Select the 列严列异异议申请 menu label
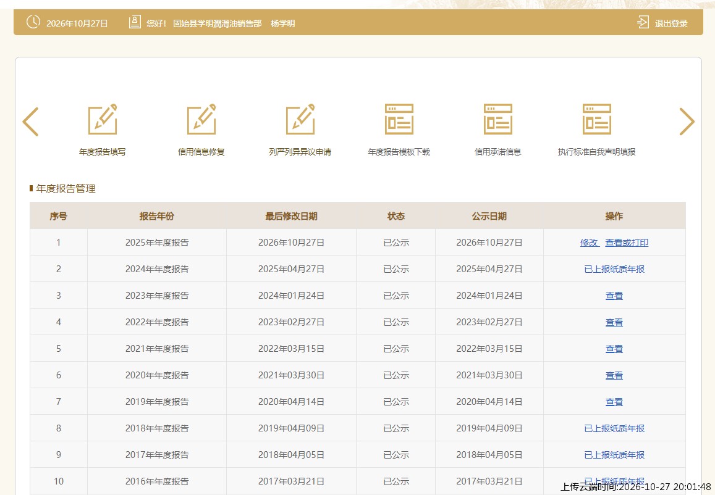The image size is (715, 495). coord(300,152)
